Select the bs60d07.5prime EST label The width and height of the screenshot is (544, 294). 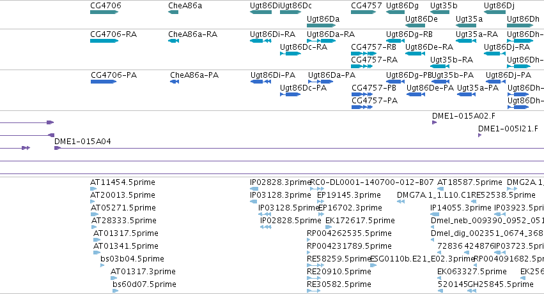point(144,285)
